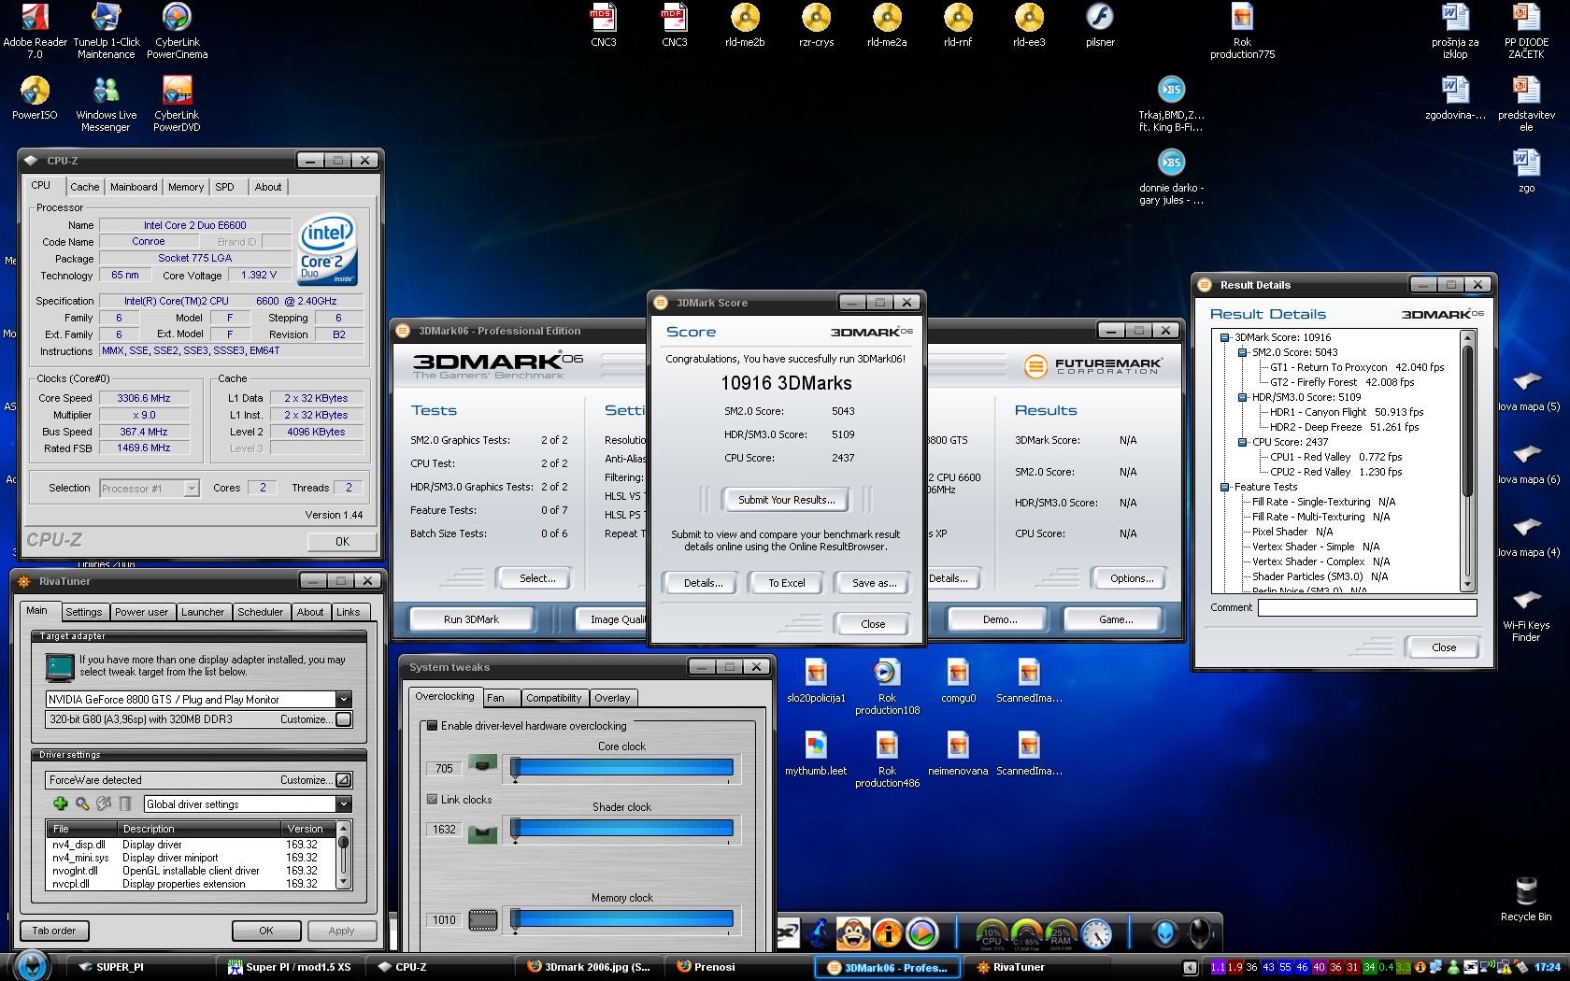Collapse SM2.0 Score: 5043 tree node
This screenshot has height=981, width=1570.
(1242, 352)
